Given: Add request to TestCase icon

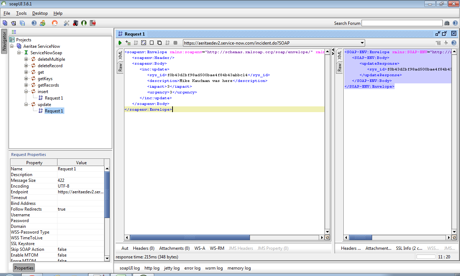Looking at the screenshot, I should tap(128, 43).
